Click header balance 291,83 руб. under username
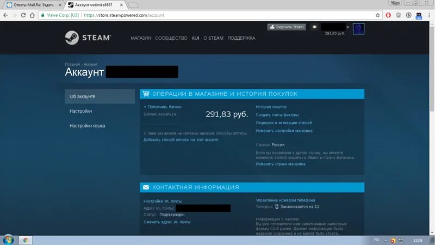The width and height of the screenshot is (435, 245). click(x=334, y=33)
